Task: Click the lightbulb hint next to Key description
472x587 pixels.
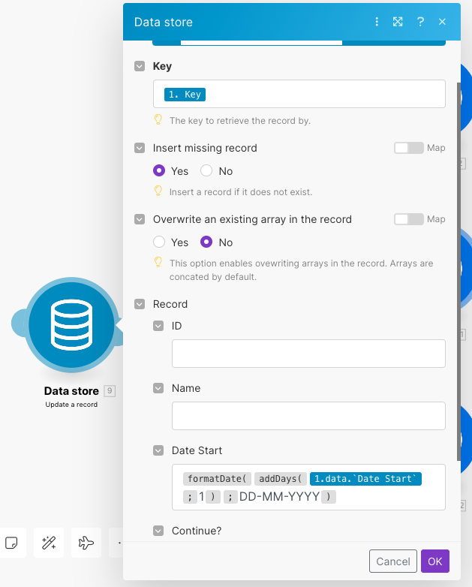Action: [158, 120]
